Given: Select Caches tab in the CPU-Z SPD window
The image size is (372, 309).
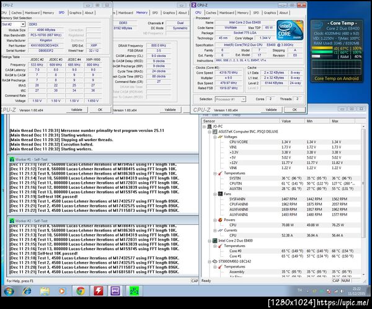Looking at the screenshot, I should [16, 13].
